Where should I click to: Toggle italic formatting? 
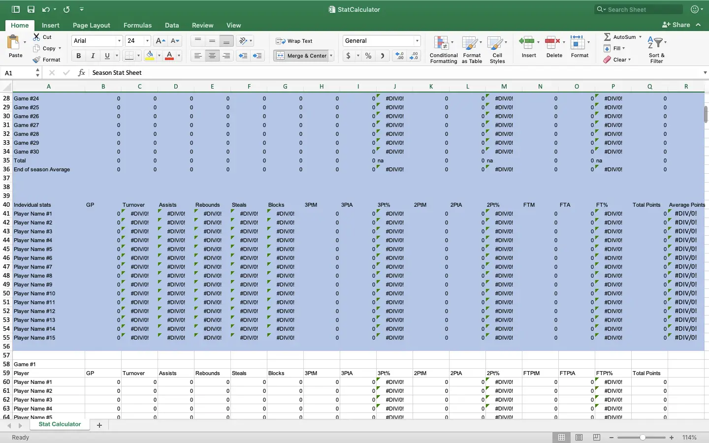pos(93,56)
